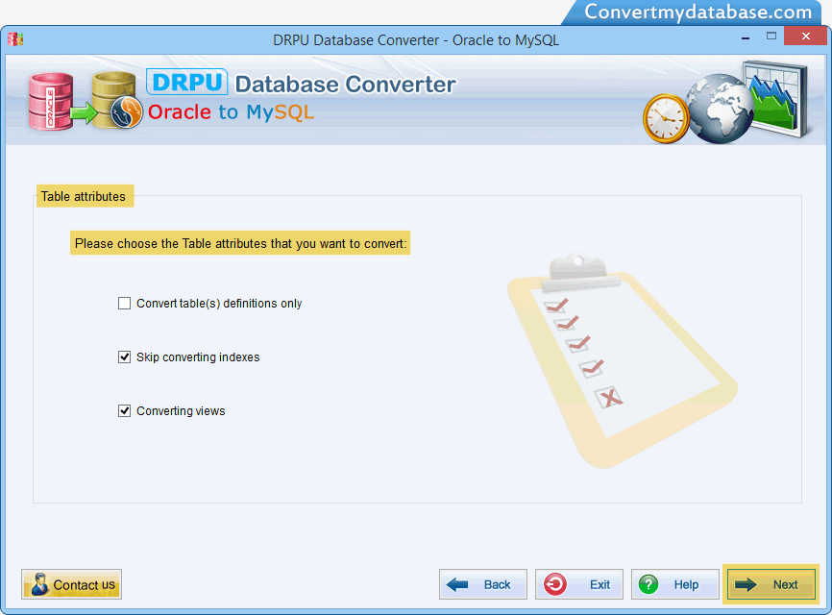Click the window title 'DRPU Database Converter - Oracle to MySQL'
The height and width of the screenshot is (615, 832).
tap(416, 40)
